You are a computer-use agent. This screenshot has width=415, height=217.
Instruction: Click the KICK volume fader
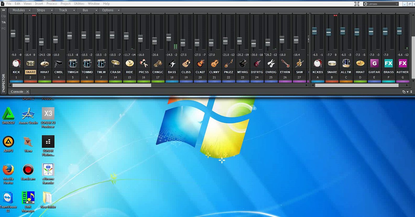[13, 33]
